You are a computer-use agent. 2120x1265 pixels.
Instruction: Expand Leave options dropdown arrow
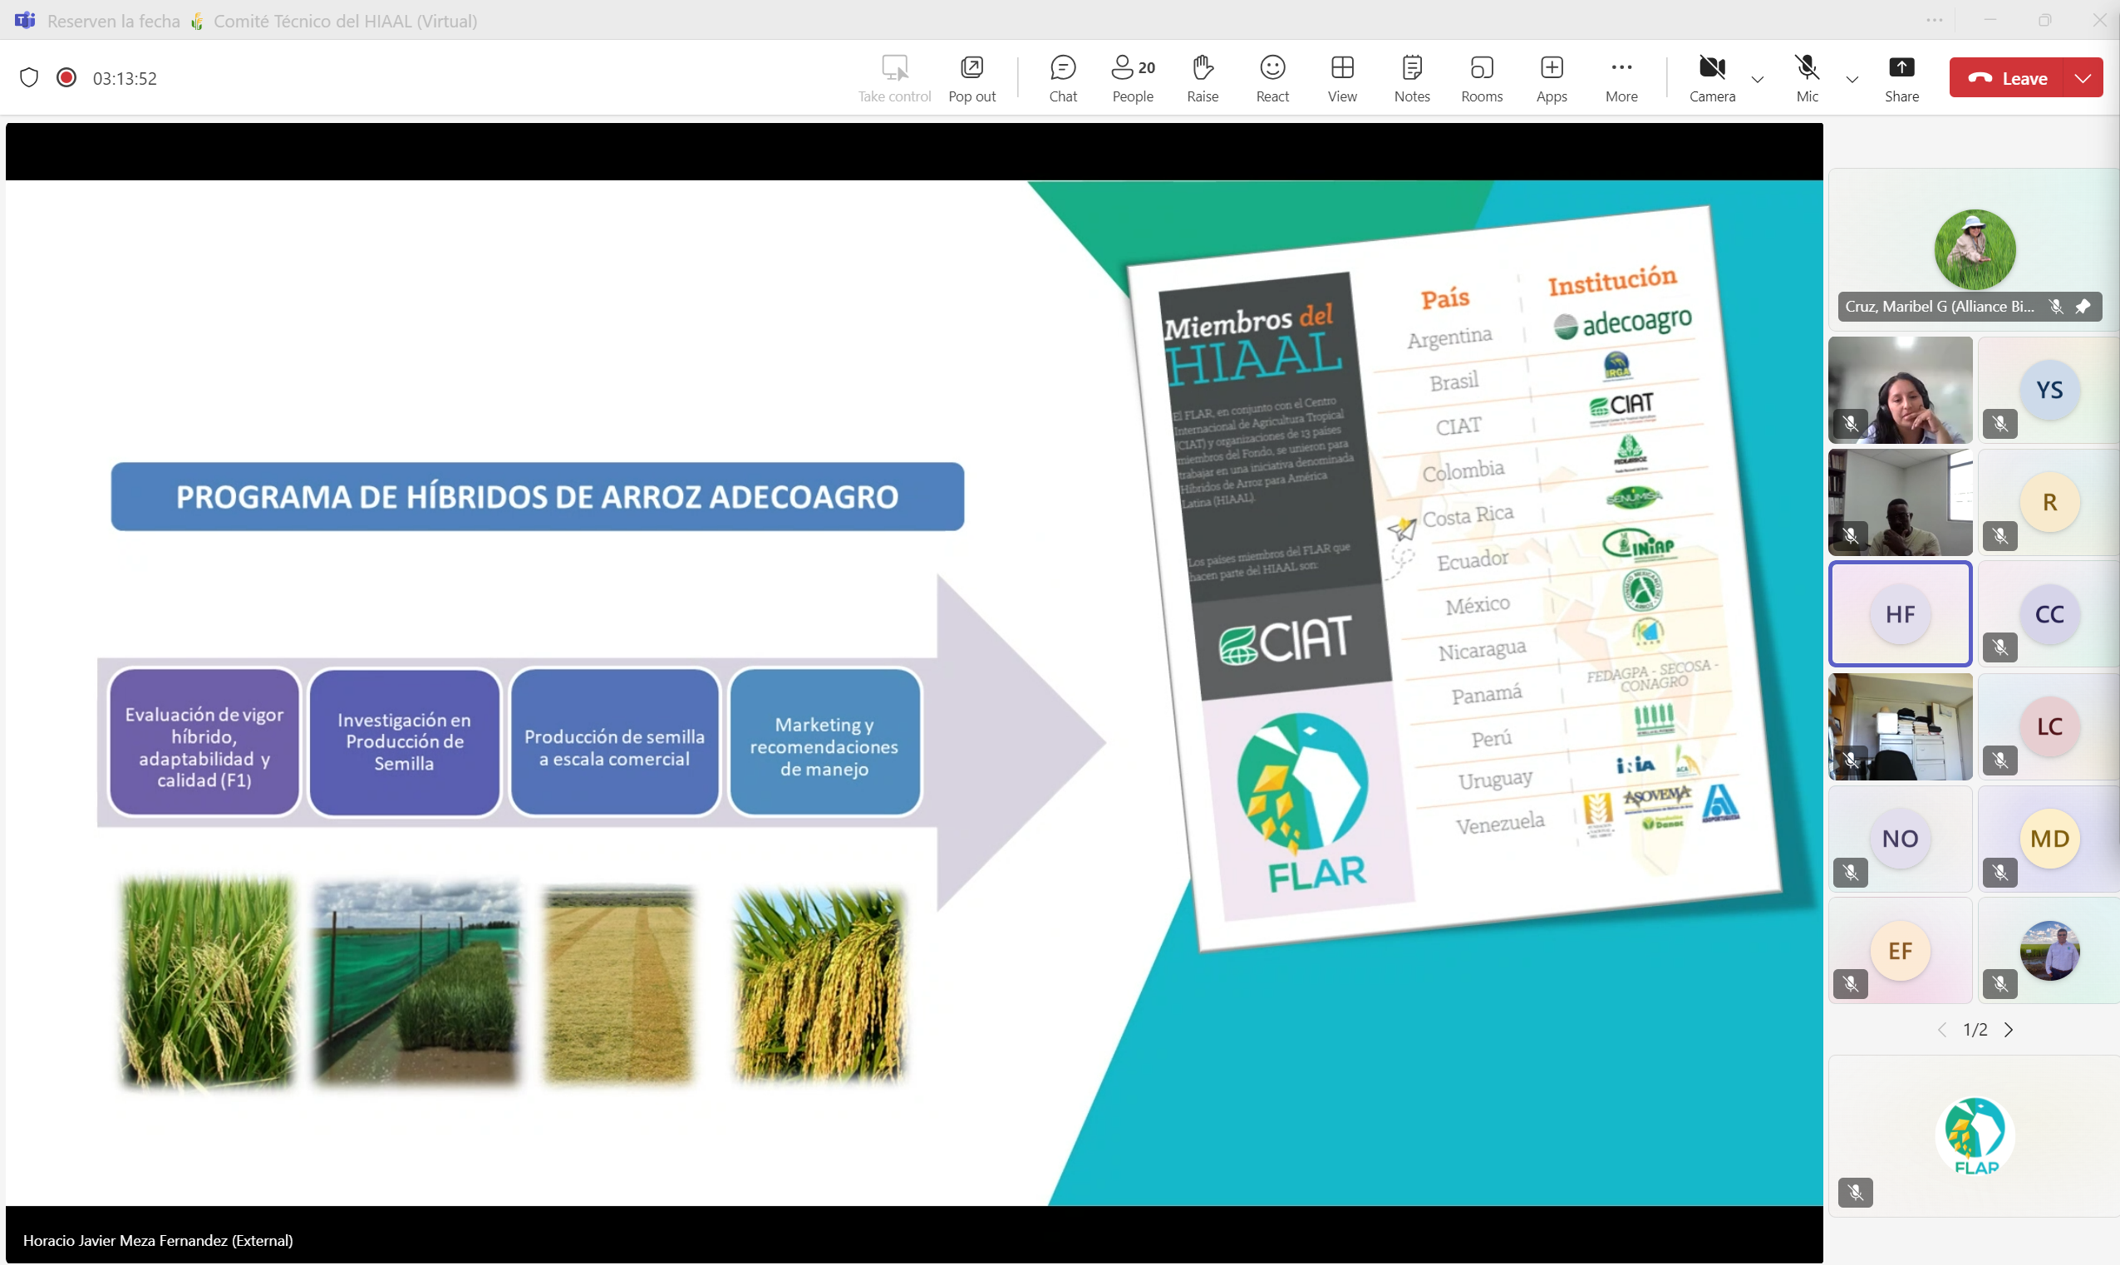[2083, 77]
